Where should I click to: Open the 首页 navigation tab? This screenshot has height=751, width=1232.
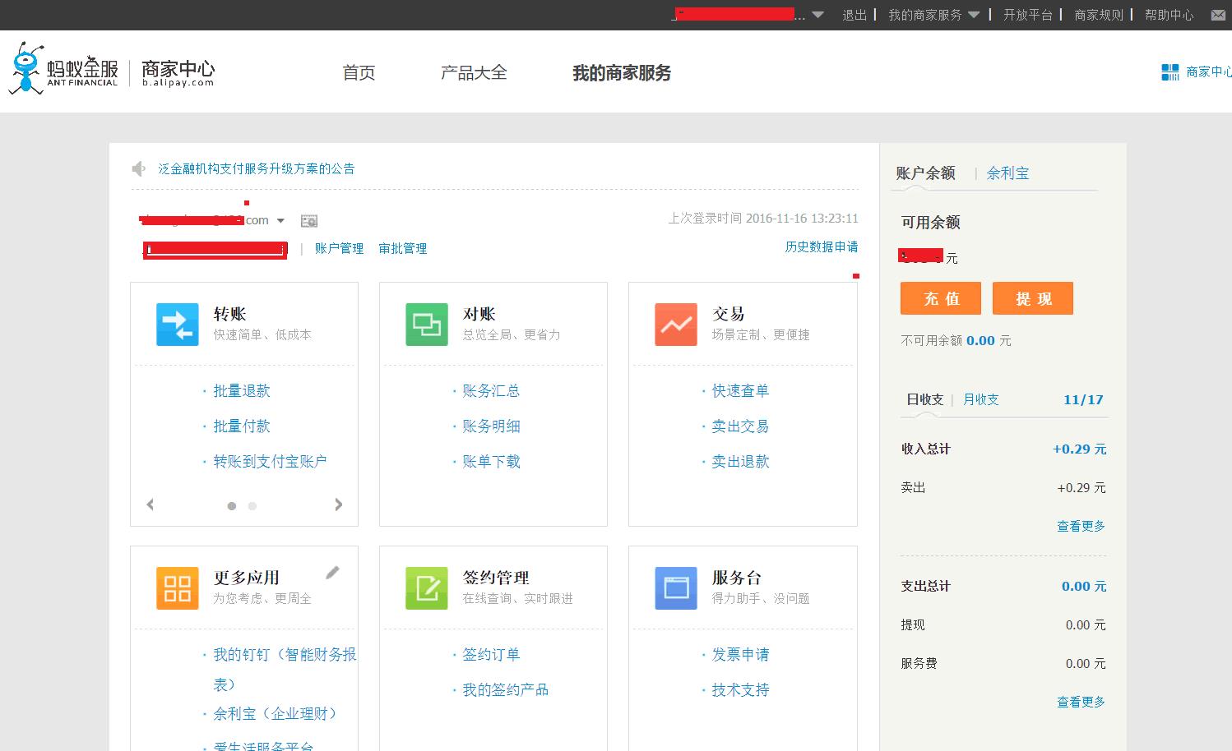[359, 73]
